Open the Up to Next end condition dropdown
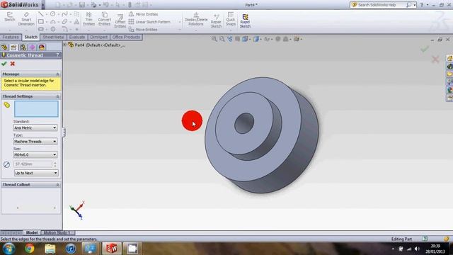This screenshot has height=255, width=453. click(36, 173)
